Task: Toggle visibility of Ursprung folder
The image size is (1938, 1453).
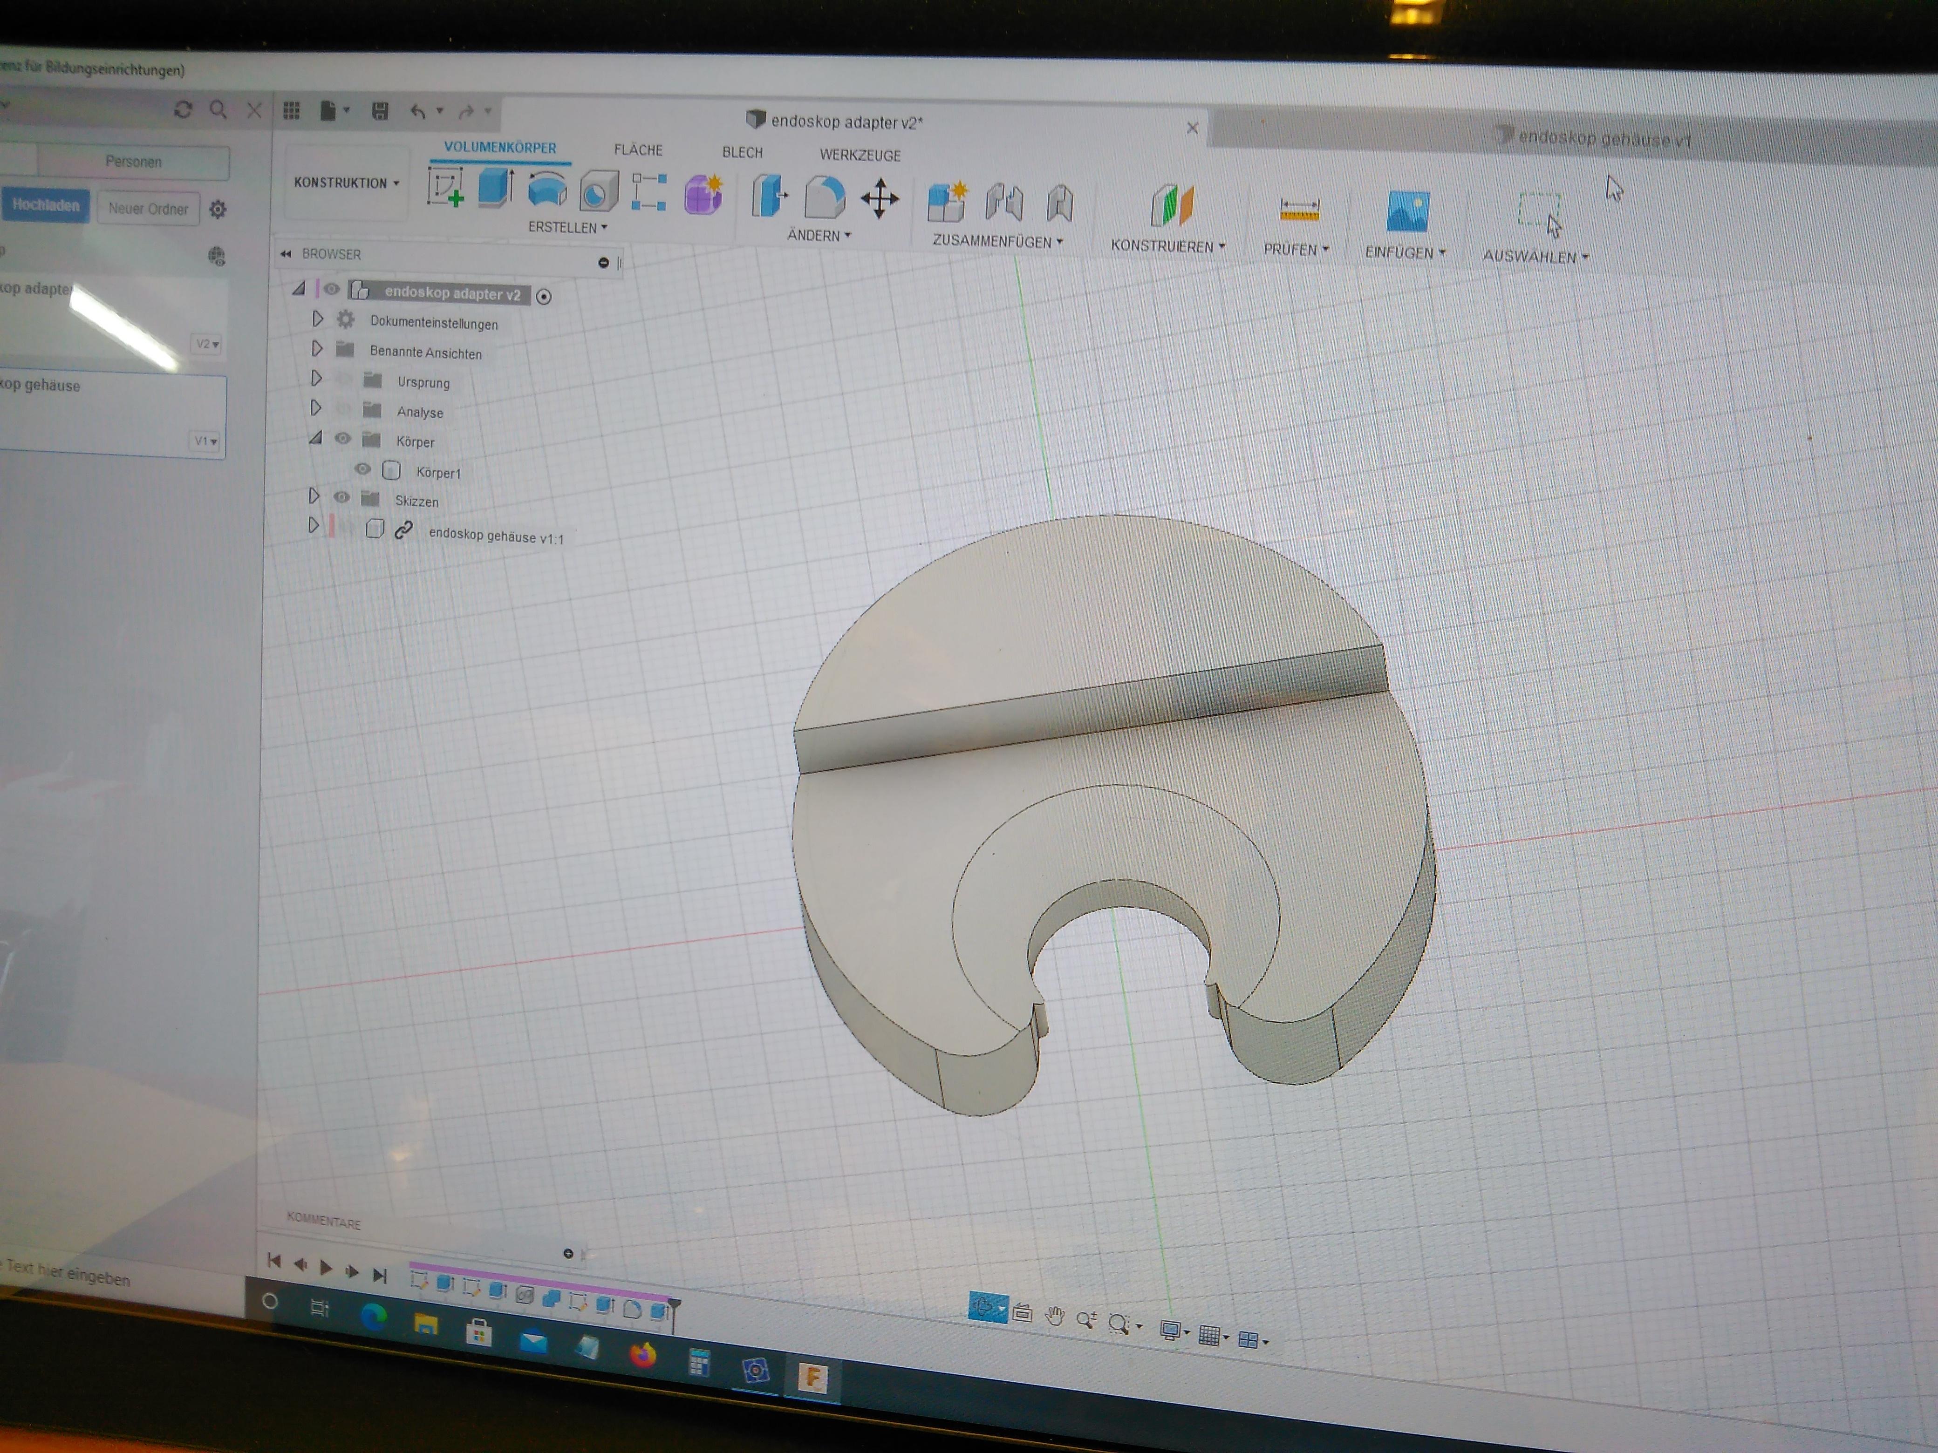Action: (343, 379)
